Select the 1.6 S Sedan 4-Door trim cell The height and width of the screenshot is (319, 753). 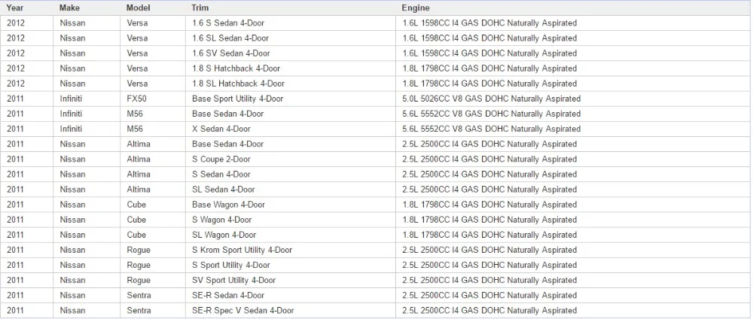point(291,23)
